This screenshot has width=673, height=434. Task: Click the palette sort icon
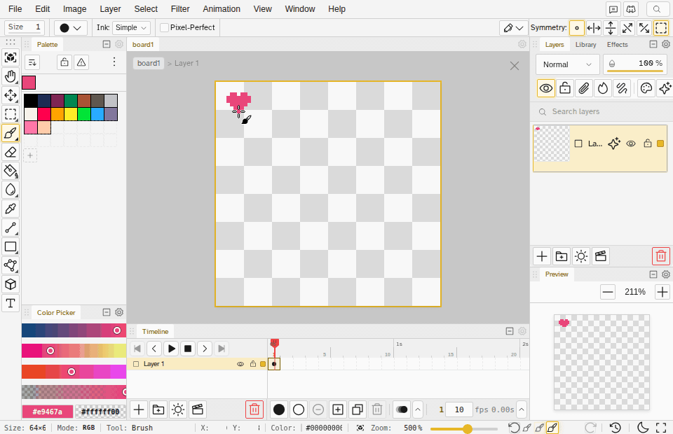pos(32,62)
